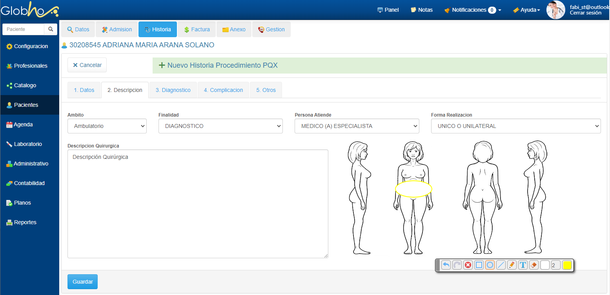Select the circle drawing tool

coord(490,265)
